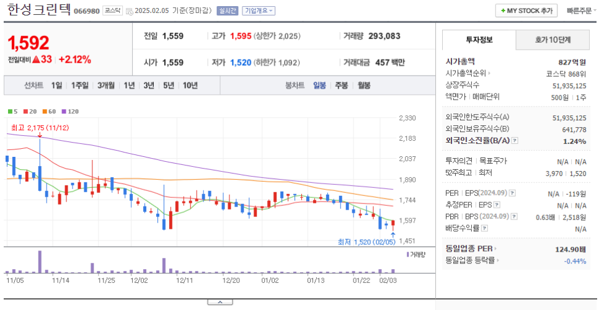Click the 한성크린텍 stock name heading

click(38, 9)
